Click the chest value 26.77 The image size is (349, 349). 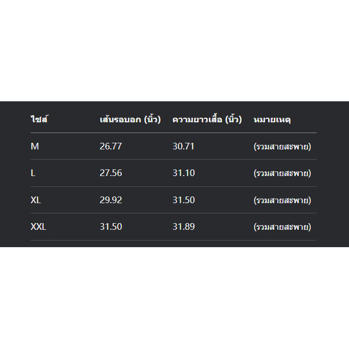point(111,146)
